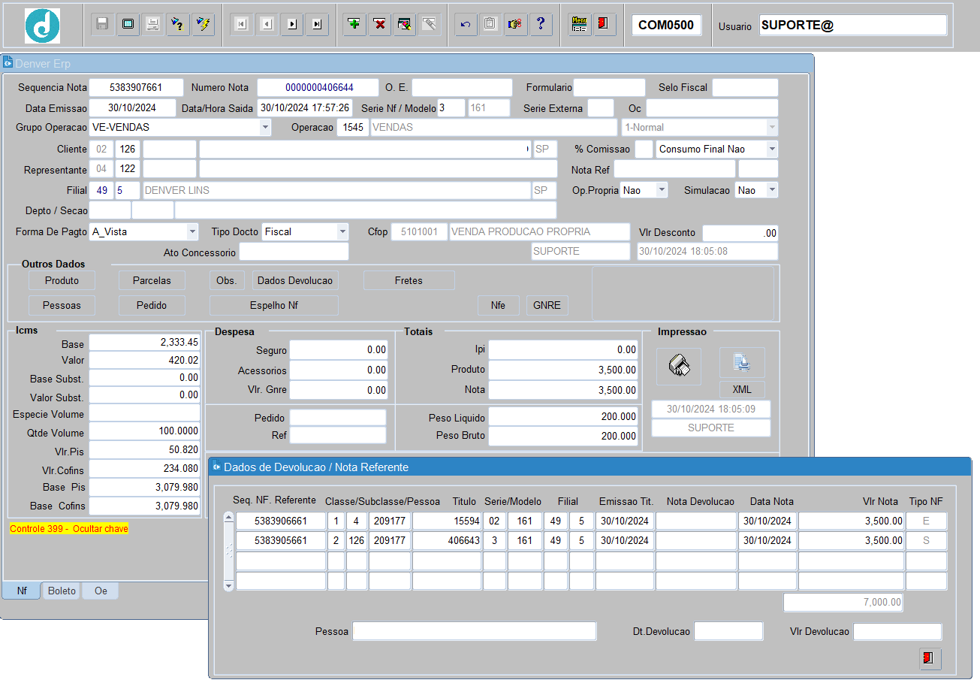Click the printer icon in Impressao panel

point(679,366)
